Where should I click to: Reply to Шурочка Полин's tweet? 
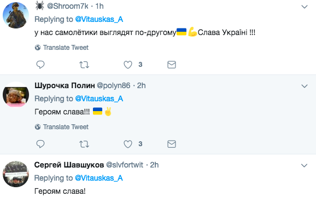coord(40,144)
